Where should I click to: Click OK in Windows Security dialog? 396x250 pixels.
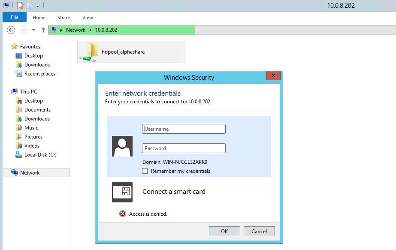point(224,231)
